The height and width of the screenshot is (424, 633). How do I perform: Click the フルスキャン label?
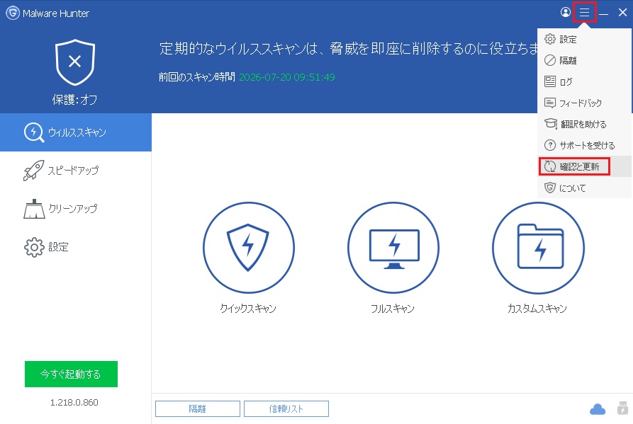tap(393, 309)
